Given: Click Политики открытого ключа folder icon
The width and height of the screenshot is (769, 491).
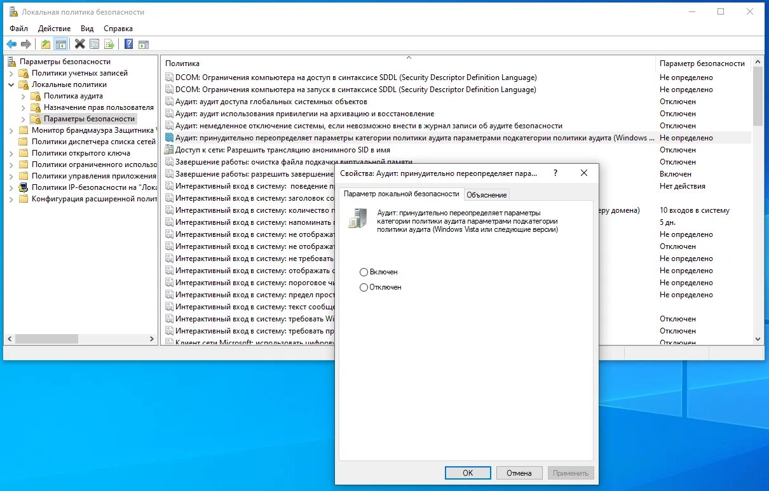Looking at the screenshot, I should (x=24, y=153).
